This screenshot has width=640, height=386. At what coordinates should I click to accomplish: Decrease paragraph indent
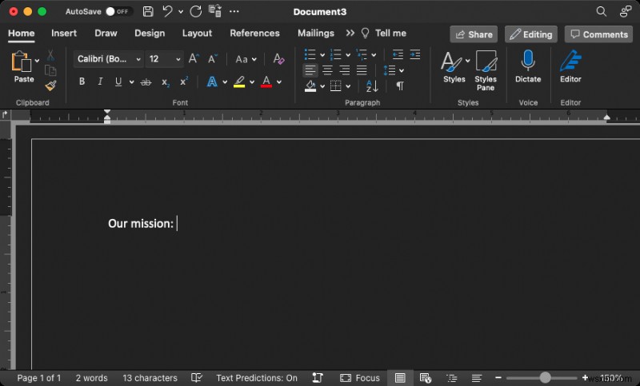(x=398, y=54)
